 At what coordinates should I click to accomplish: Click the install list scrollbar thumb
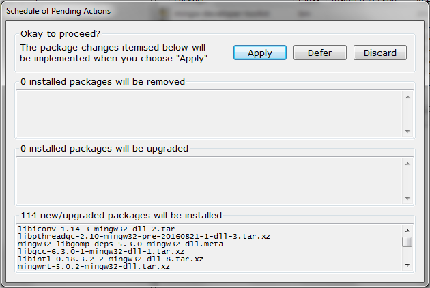click(x=407, y=242)
